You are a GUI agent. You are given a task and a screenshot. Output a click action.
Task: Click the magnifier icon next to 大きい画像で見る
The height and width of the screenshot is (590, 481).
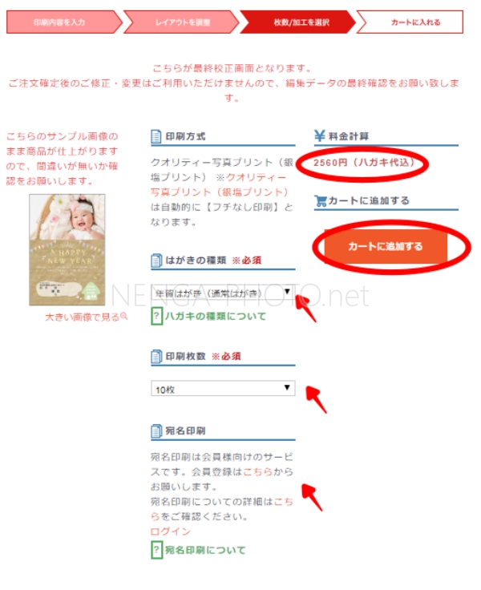tap(123, 317)
